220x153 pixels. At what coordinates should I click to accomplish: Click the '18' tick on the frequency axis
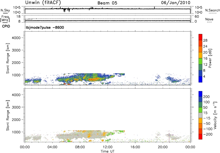click(18, 16)
